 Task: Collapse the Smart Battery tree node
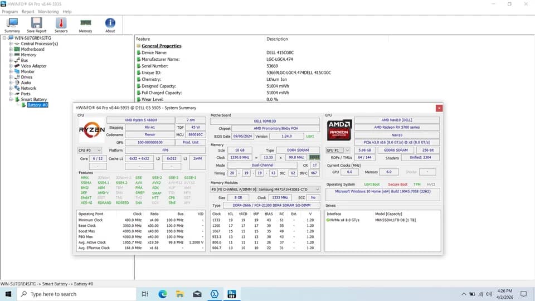11,99
